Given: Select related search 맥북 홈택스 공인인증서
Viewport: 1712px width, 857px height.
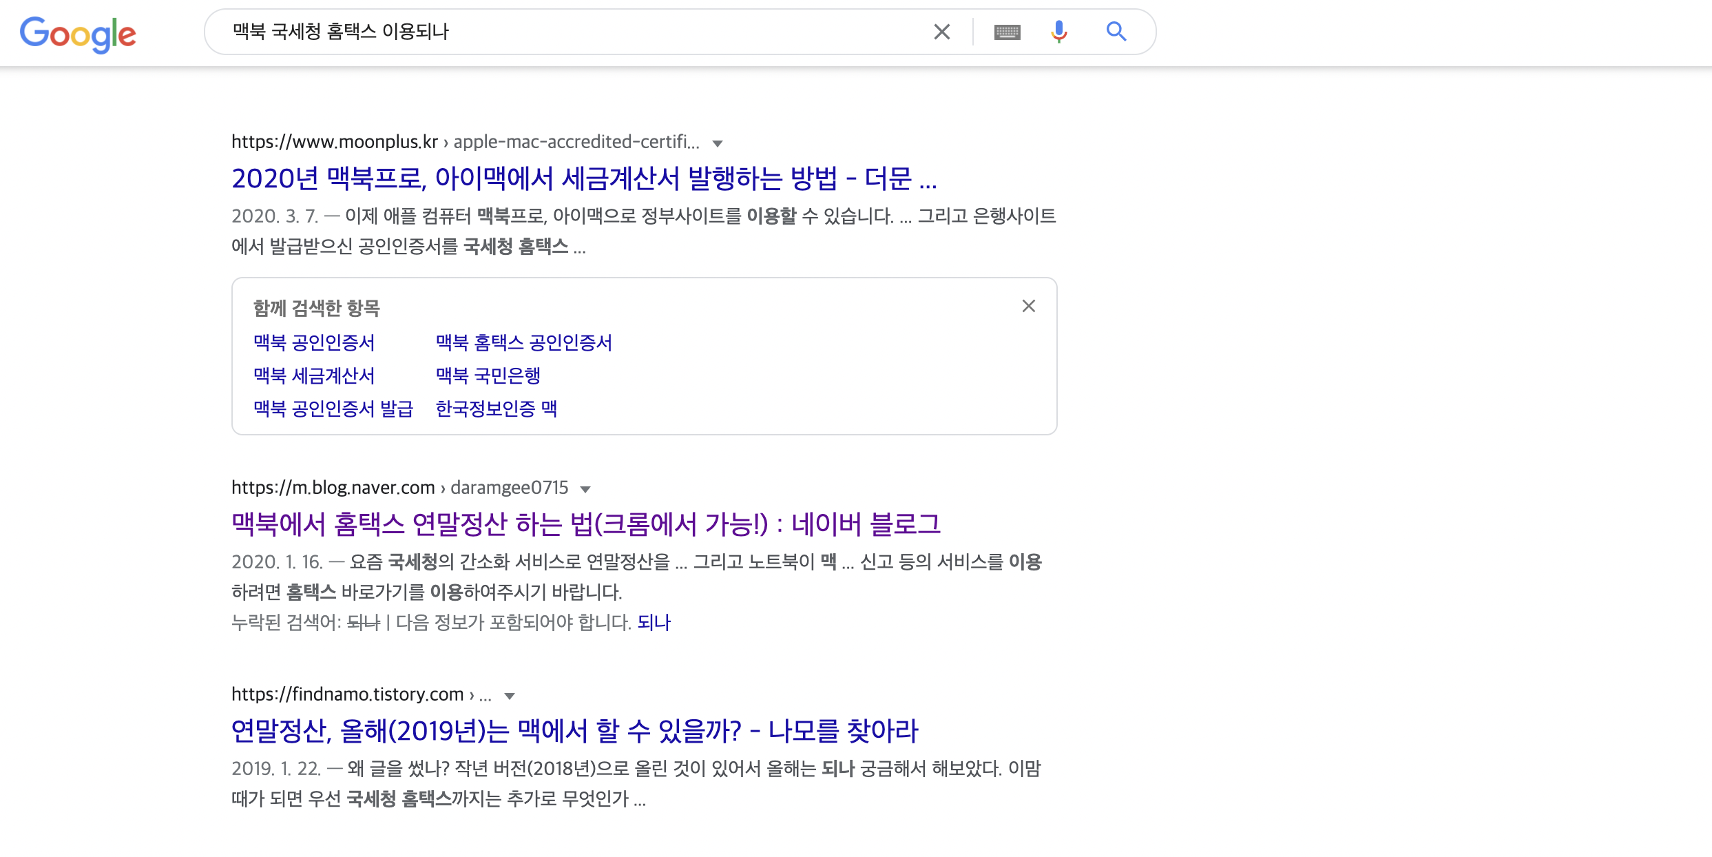Looking at the screenshot, I should [x=523, y=342].
